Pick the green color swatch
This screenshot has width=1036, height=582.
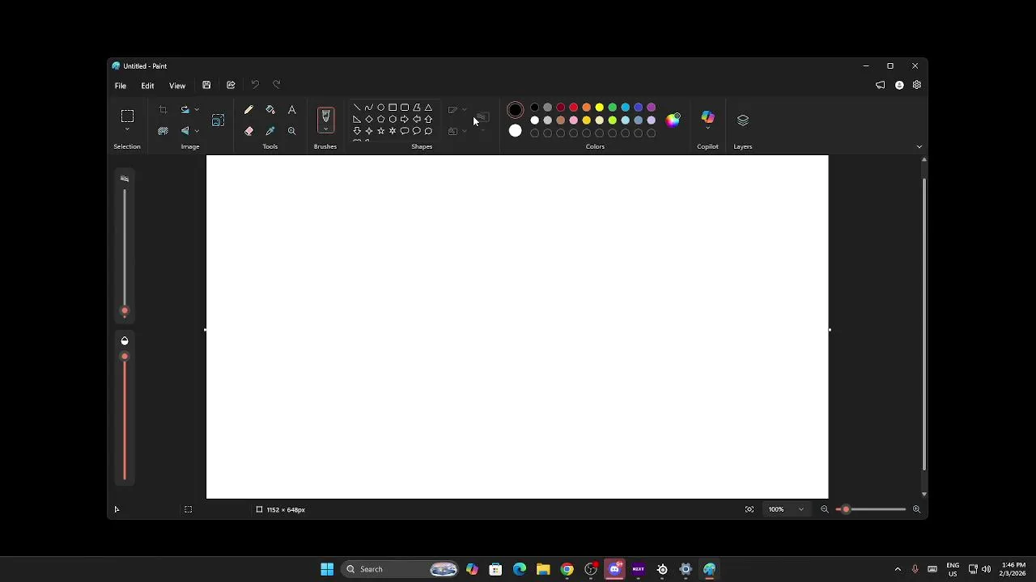(x=613, y=108)
